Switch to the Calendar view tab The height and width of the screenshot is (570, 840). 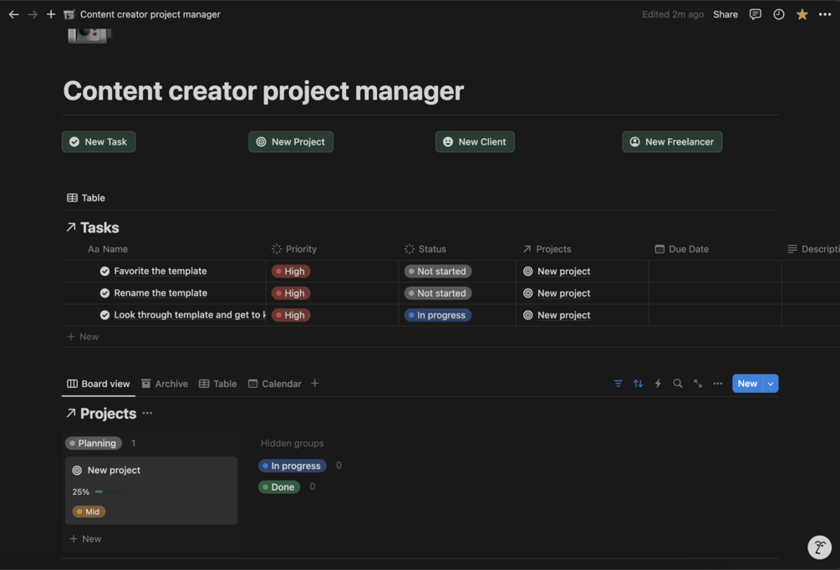click(x=274, y=383)
